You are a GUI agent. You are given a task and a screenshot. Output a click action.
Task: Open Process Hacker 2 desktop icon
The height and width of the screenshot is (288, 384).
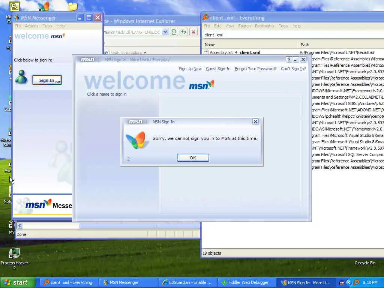[15, 259]
